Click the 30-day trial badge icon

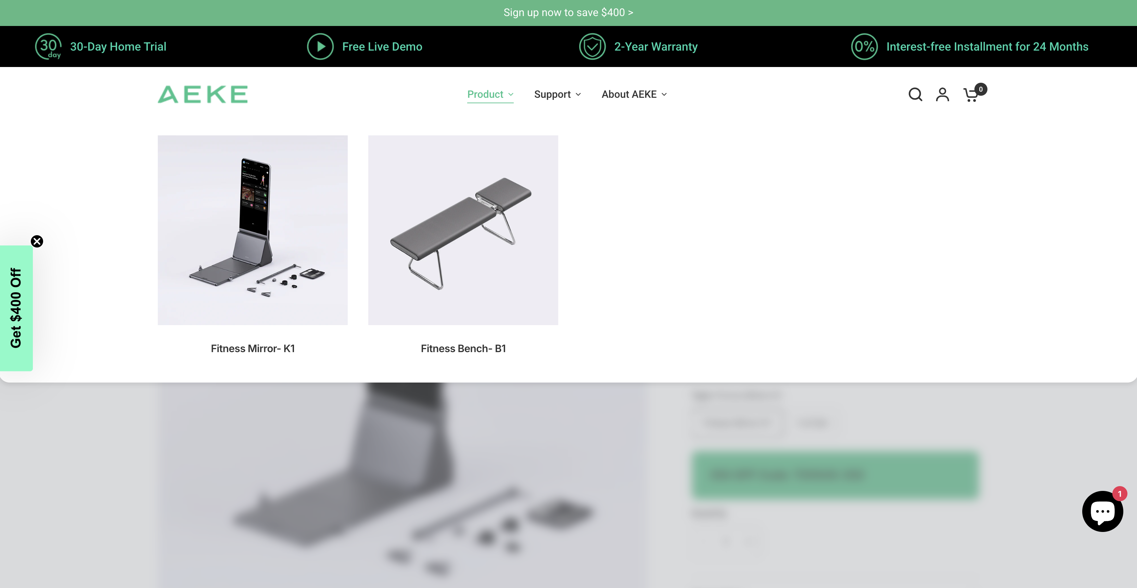(48, 47)
